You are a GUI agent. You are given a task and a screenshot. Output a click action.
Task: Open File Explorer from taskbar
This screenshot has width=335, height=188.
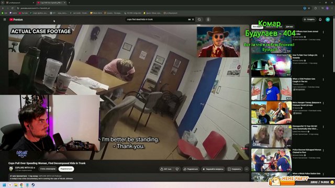click(x=16, y=185)
